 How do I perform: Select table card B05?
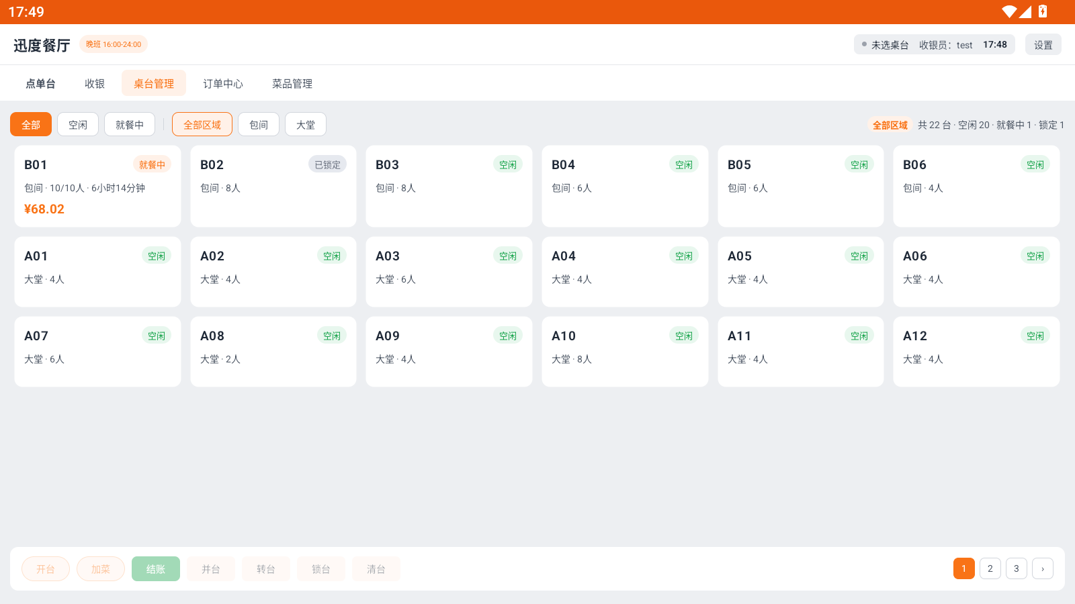[801, 187]
